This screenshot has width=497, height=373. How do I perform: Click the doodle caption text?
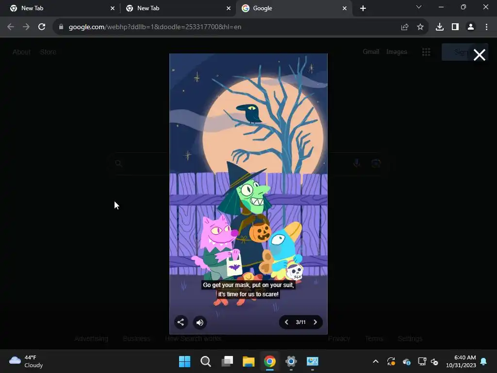coord(248,289)
